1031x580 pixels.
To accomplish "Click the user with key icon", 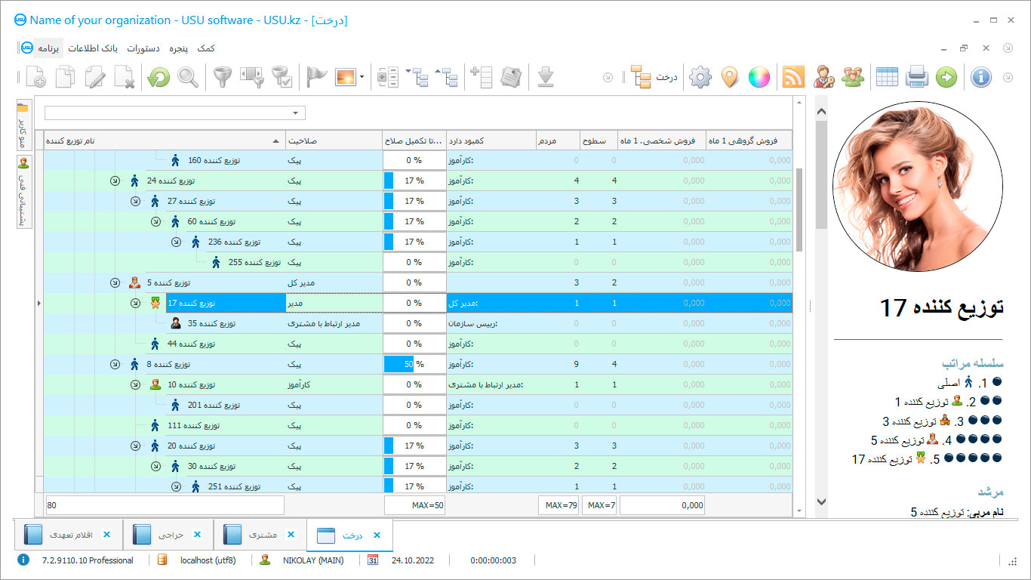I will (823, 77).
